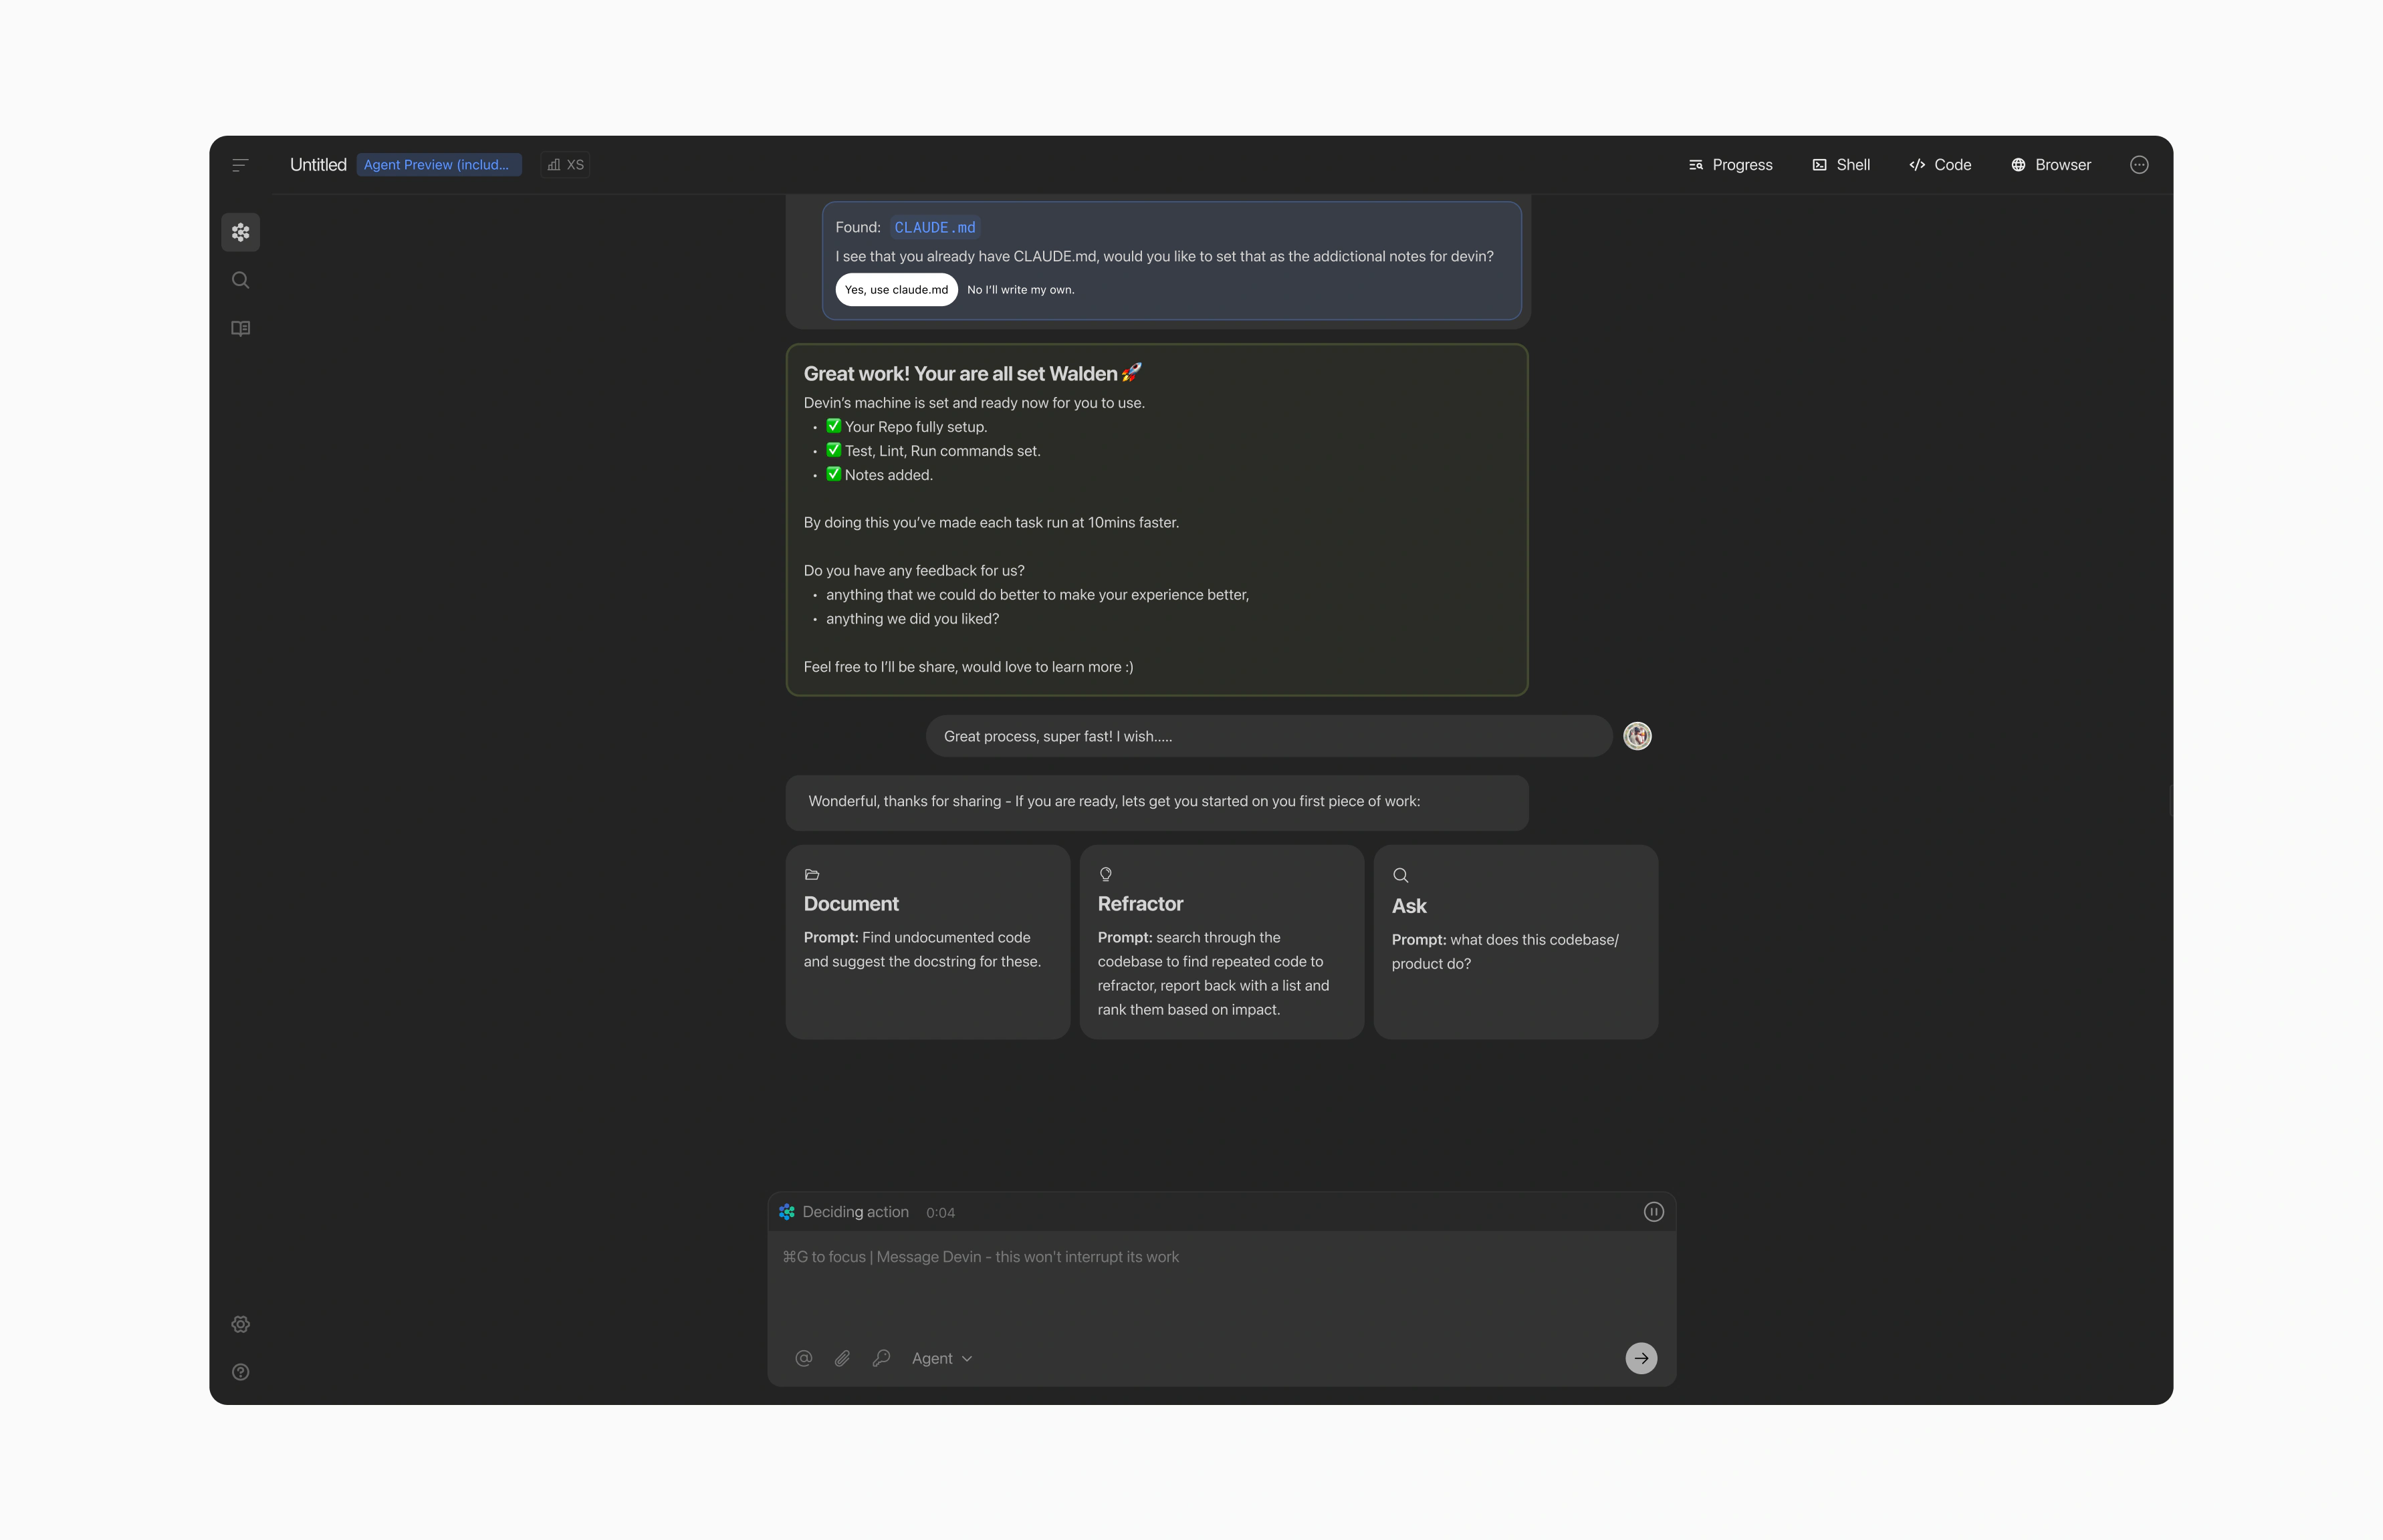Open the Devin sessions panel in the sidebar
Viewport: 2383px width, 1540px height.
pos(240,231)
